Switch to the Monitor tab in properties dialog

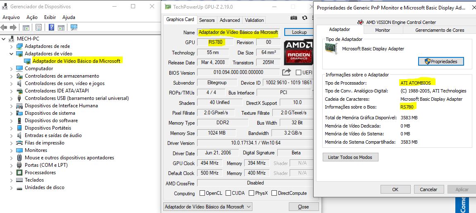click(x=383, y=30)
